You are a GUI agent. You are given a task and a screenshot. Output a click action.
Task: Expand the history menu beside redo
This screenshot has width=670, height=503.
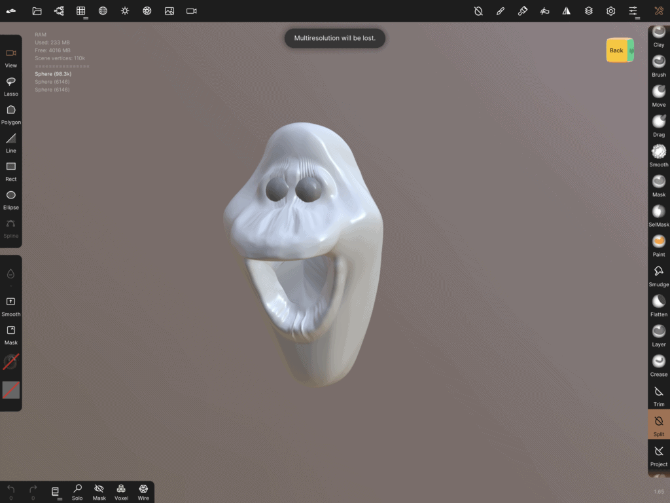point(56,492)
